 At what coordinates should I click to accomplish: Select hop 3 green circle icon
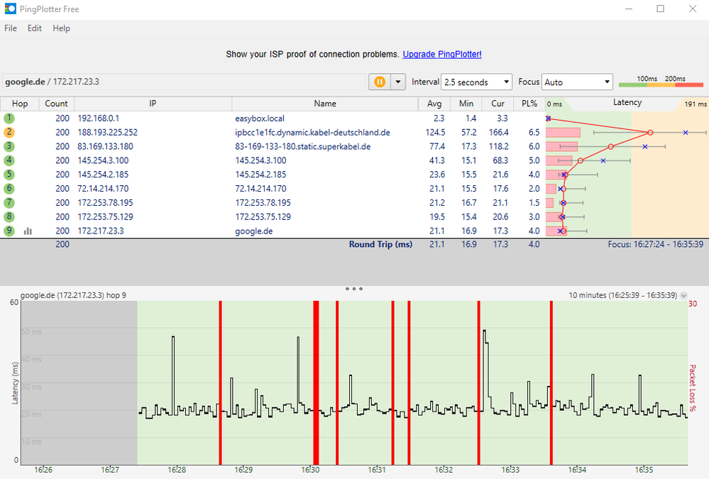9,146
